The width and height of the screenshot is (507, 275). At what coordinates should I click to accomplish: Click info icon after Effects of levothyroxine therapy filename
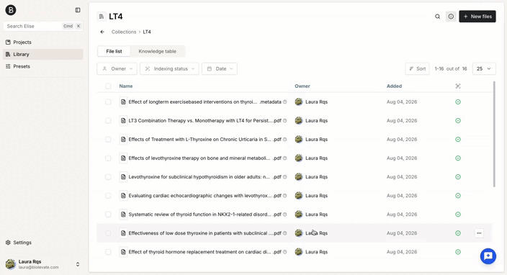click(x=285, y=158)
